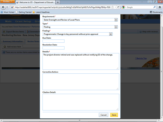Open the Latest Headlines feed bookmark
The height and width of the screenshot is (122, 163).
41,12
